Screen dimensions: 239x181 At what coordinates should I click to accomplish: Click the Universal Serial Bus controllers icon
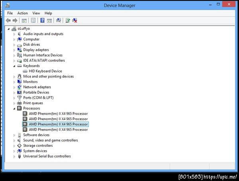coord(20,156)
